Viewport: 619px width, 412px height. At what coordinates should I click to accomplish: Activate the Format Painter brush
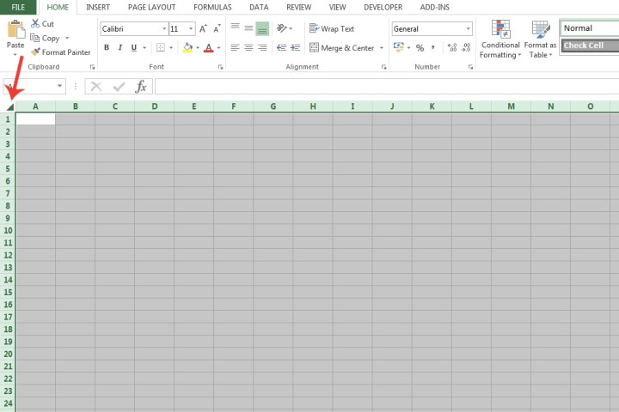click(36, 52)
